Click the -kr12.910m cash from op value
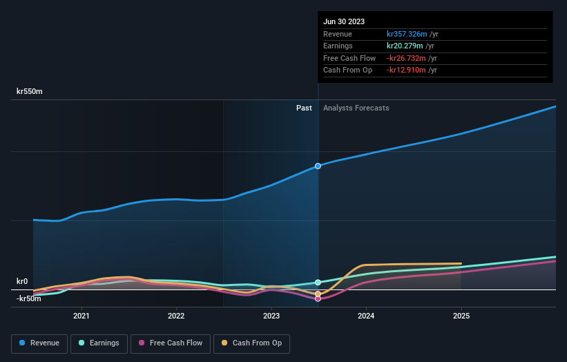The height and width of the screenshot is (362, 567). [406, 70]
